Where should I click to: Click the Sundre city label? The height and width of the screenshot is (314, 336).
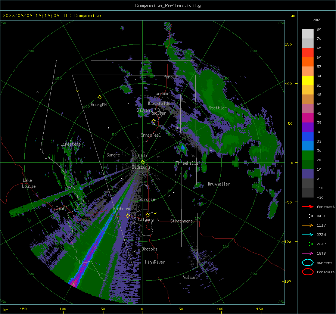(113, 155)
